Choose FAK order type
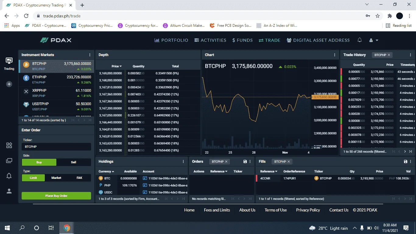416x234 pixels. pyautogui.click(x=79, y=178)
